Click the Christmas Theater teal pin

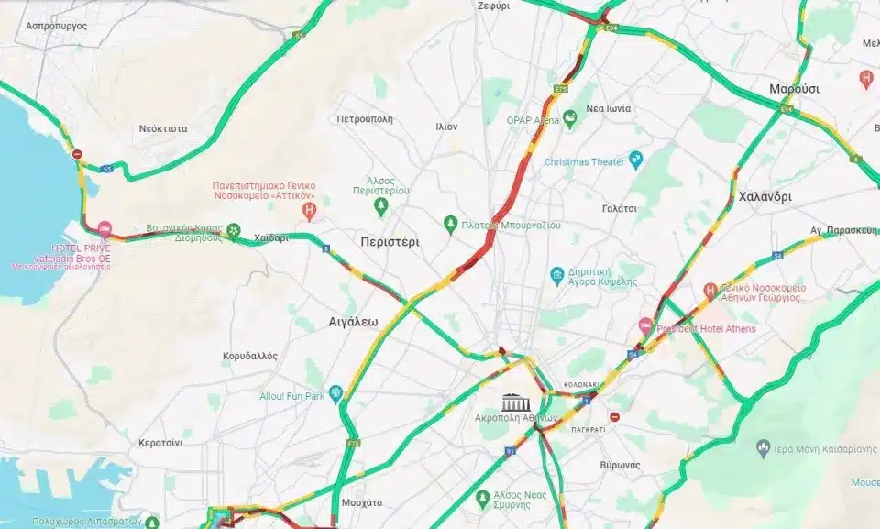click(x=635, y=160)
